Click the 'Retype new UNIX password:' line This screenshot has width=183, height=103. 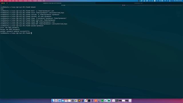tap(10, 29)
